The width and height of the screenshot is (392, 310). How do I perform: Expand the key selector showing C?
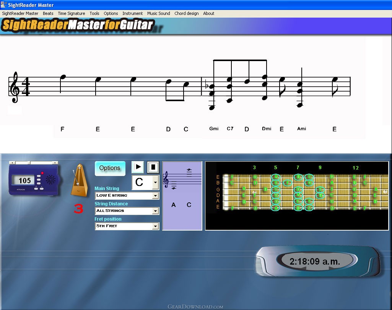[x=155, y=182]
